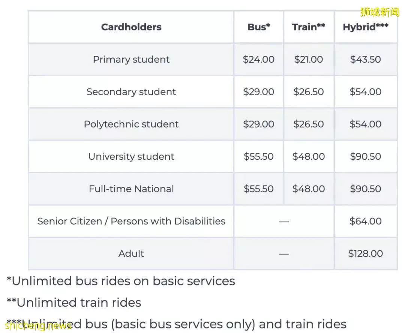Select the University student row label

click(x=131, y=156)
